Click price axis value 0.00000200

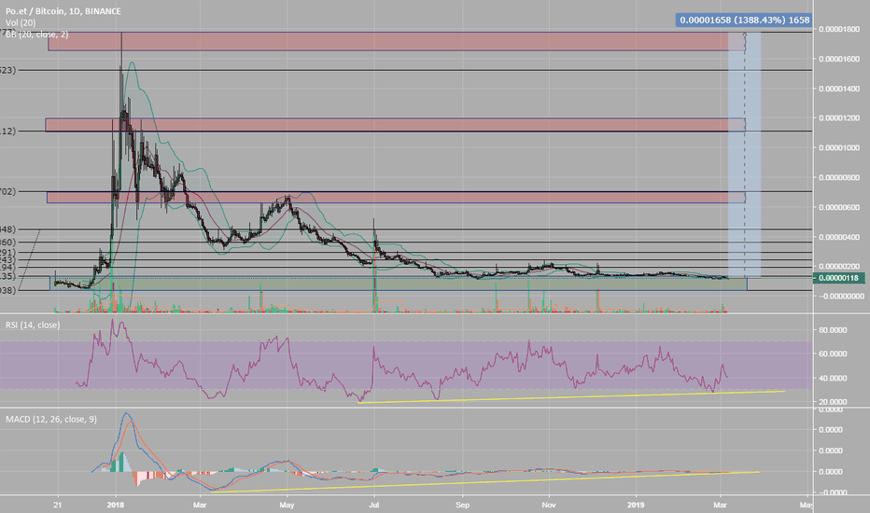839,267
